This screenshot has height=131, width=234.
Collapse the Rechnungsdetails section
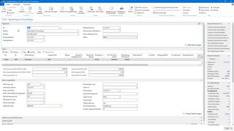point(201,80)
